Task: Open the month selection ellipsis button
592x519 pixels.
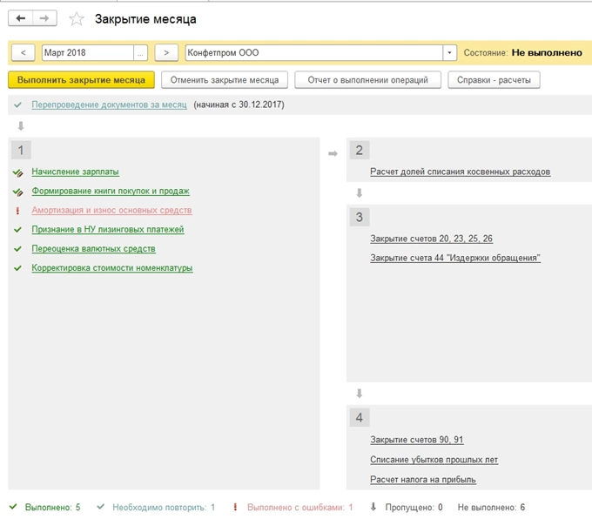Action: click(x=140, y=53)
